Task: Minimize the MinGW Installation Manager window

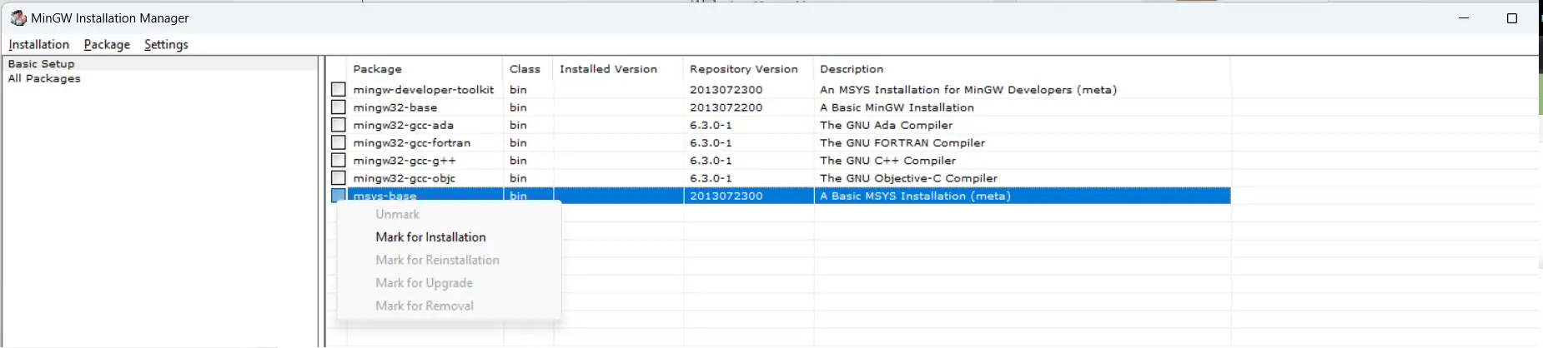Action: click(1463, 18)
